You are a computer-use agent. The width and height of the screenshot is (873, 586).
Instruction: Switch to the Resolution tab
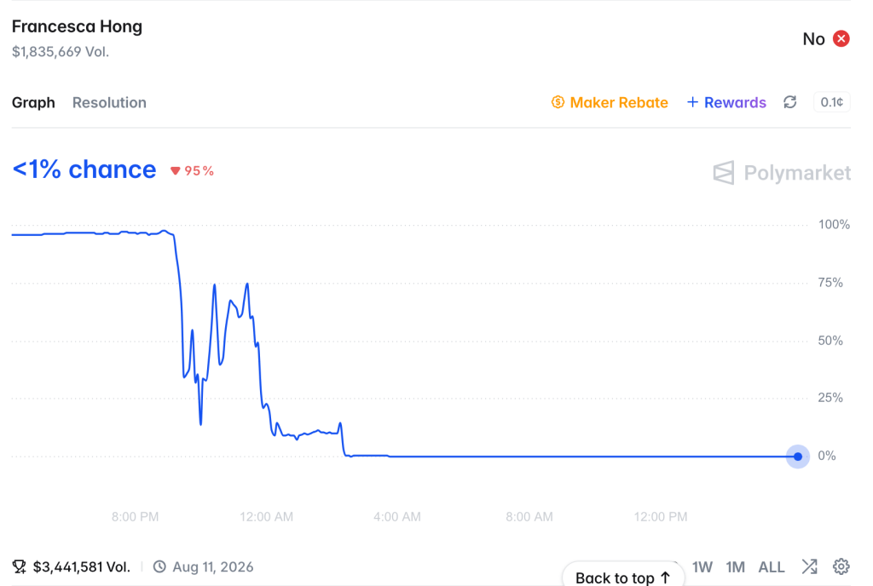tap(109, 103)
